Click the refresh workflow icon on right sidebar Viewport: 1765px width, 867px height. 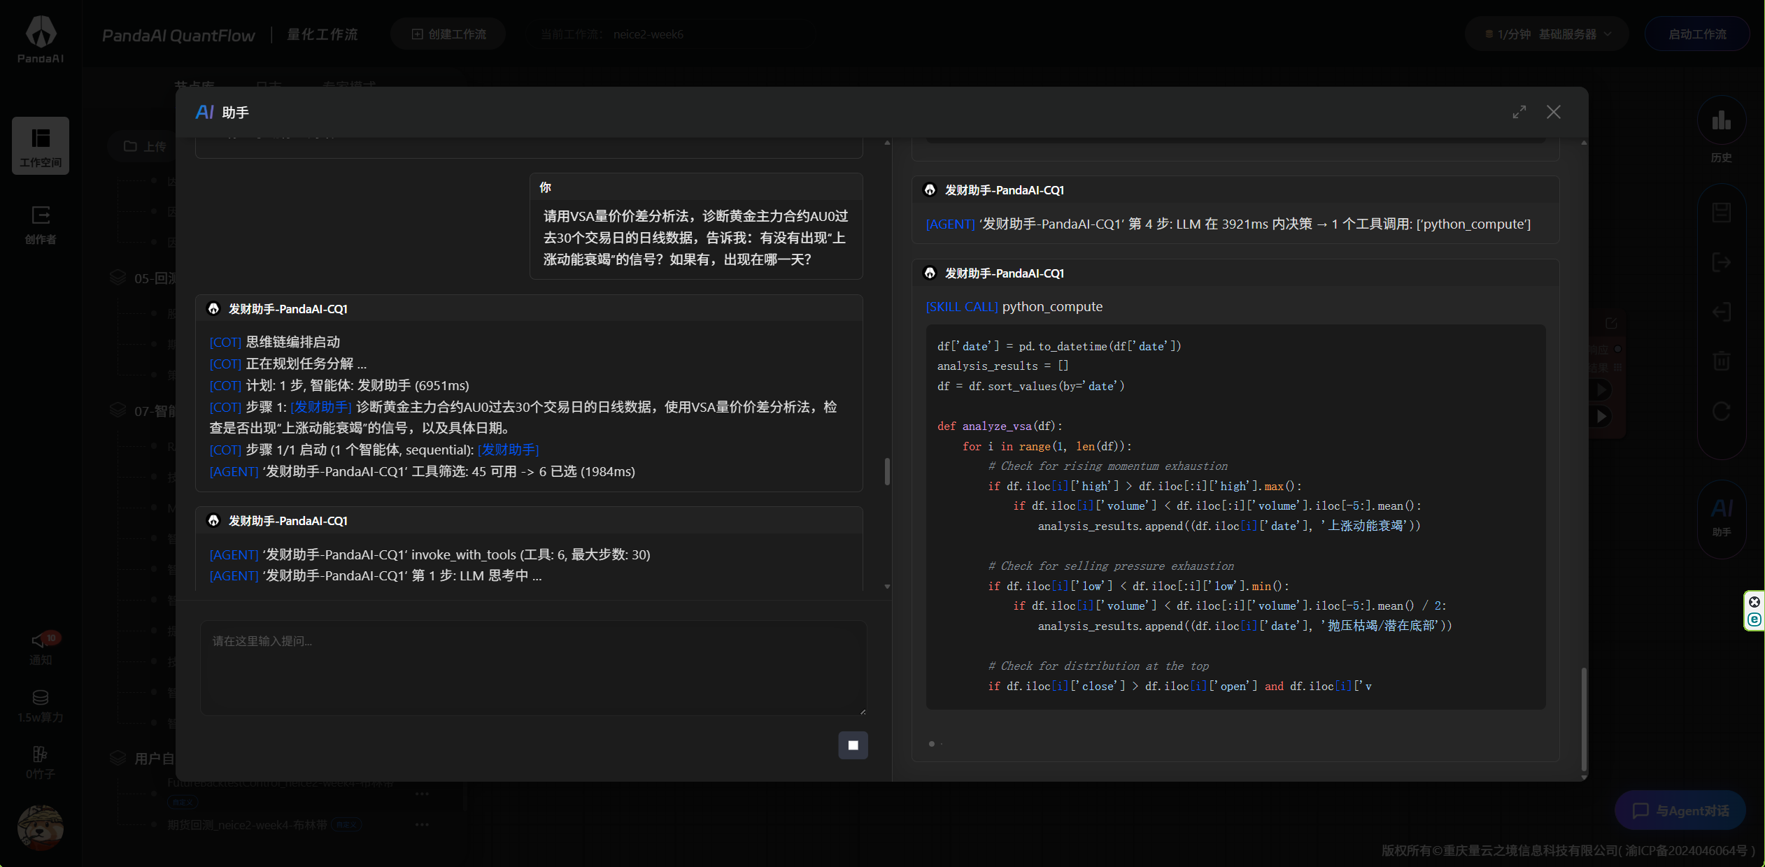(1721, 411)
